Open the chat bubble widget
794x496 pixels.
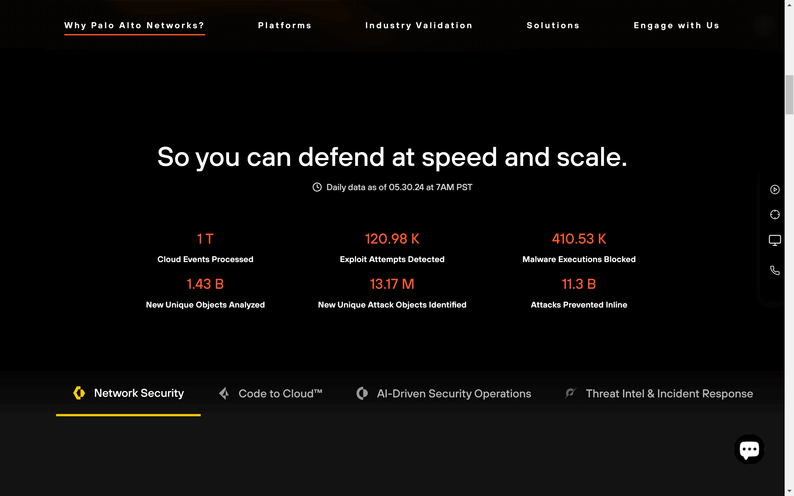(x=750, y=449)
